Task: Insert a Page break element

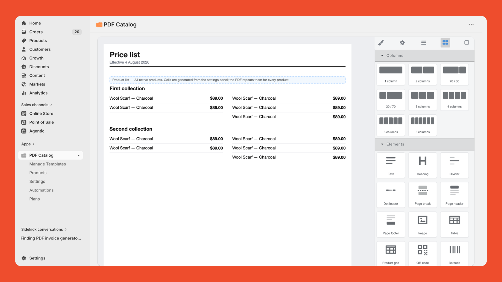Action: 423,195
